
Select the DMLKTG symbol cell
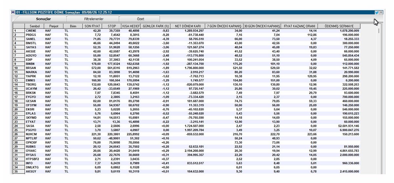coord(34,167)
